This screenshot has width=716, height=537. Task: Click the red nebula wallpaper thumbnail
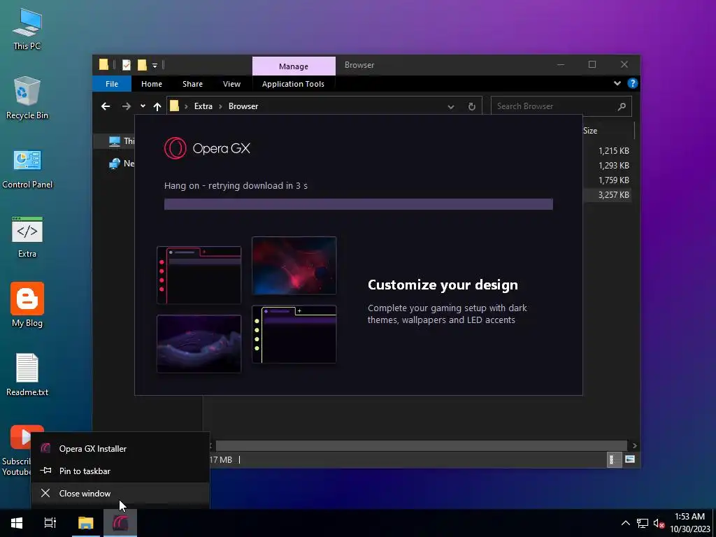294,266
